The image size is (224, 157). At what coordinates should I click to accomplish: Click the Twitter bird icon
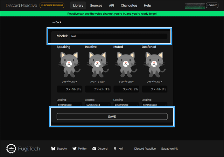[x=75, y=149]
